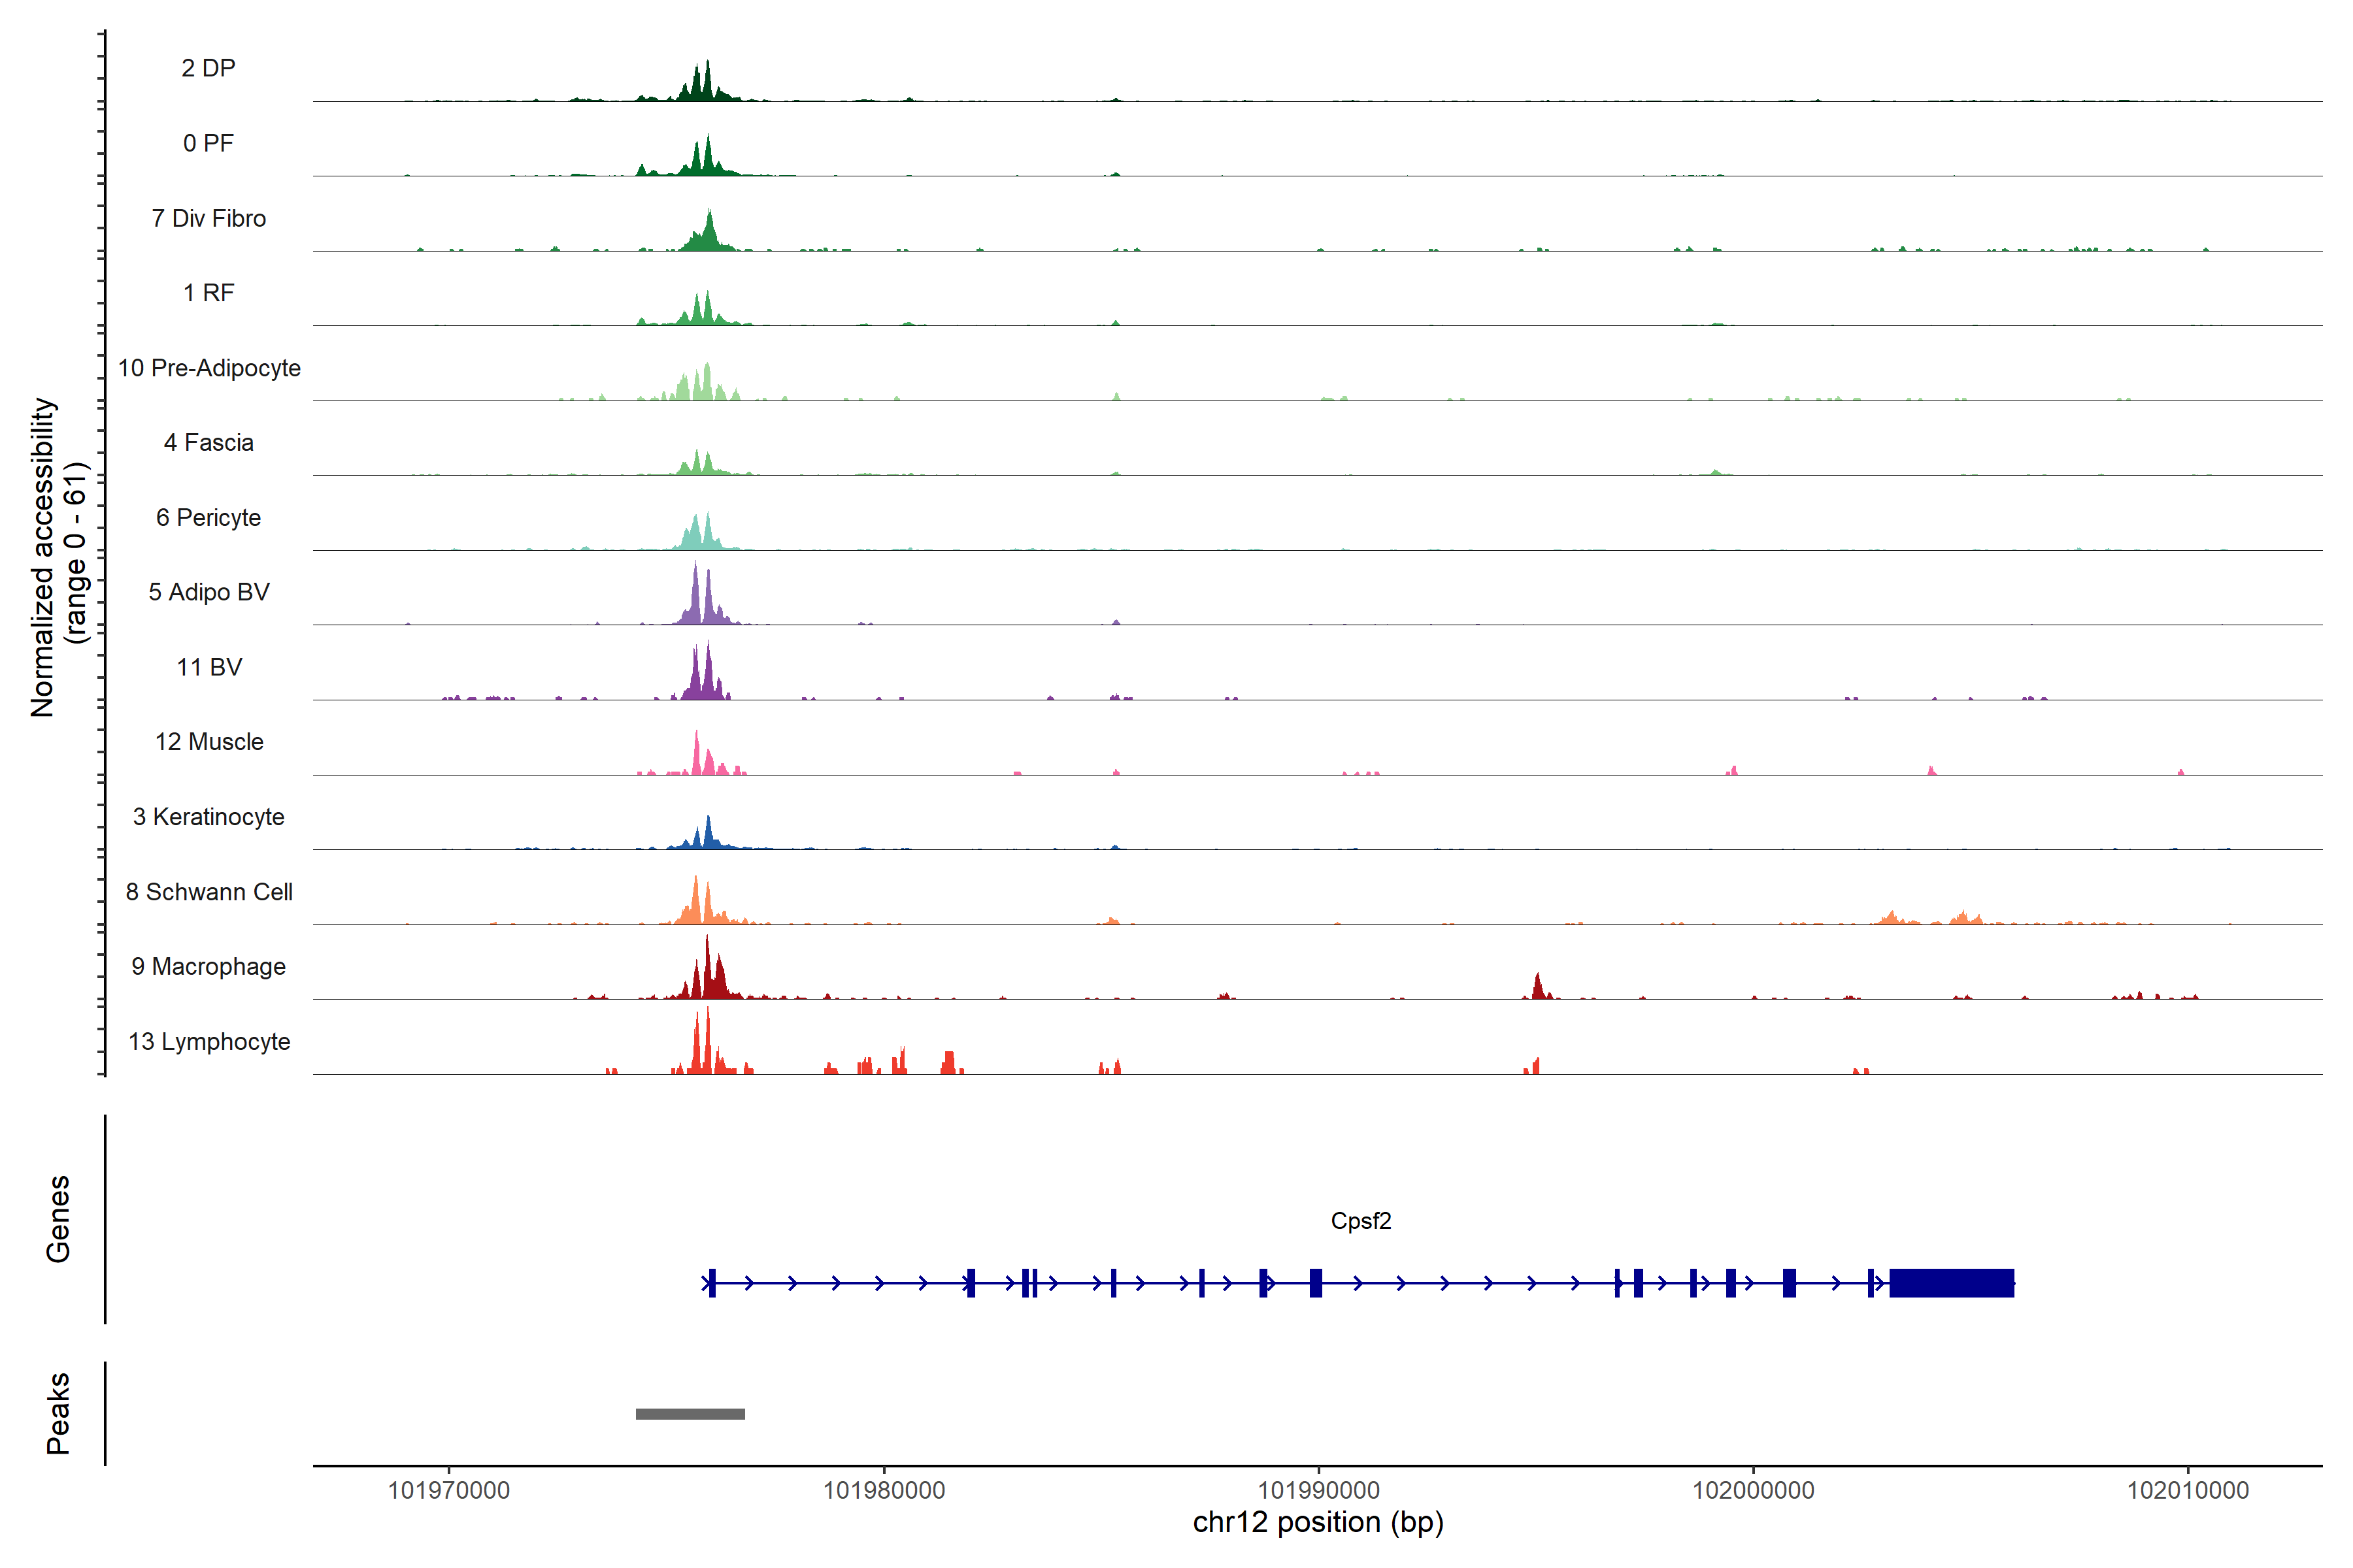Click the 2 DP track label

(208, 68)
